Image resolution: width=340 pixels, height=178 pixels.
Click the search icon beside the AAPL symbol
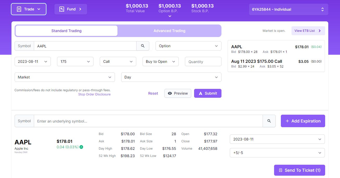[143, 46]
